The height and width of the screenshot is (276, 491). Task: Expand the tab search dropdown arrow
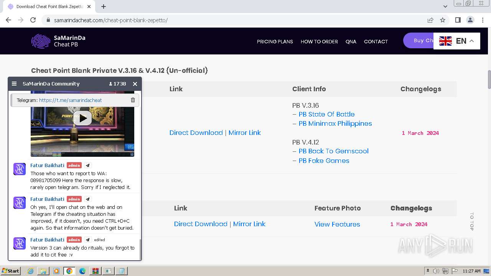pyautogui.click(x=445, y=7)
